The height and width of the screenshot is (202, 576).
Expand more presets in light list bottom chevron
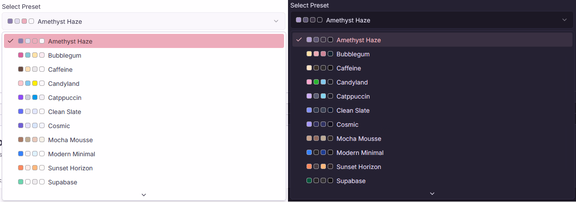coord(144,195)
